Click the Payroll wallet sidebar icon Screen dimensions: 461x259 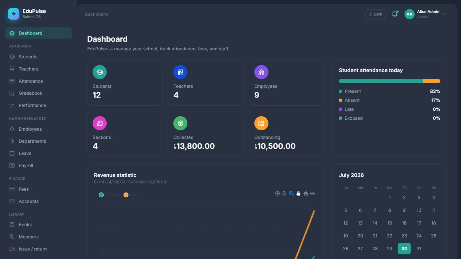[12, 165]
